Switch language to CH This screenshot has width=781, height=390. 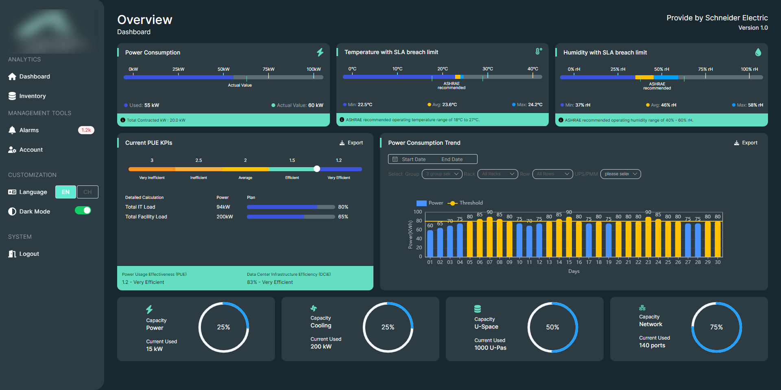(x=87, y=192)
